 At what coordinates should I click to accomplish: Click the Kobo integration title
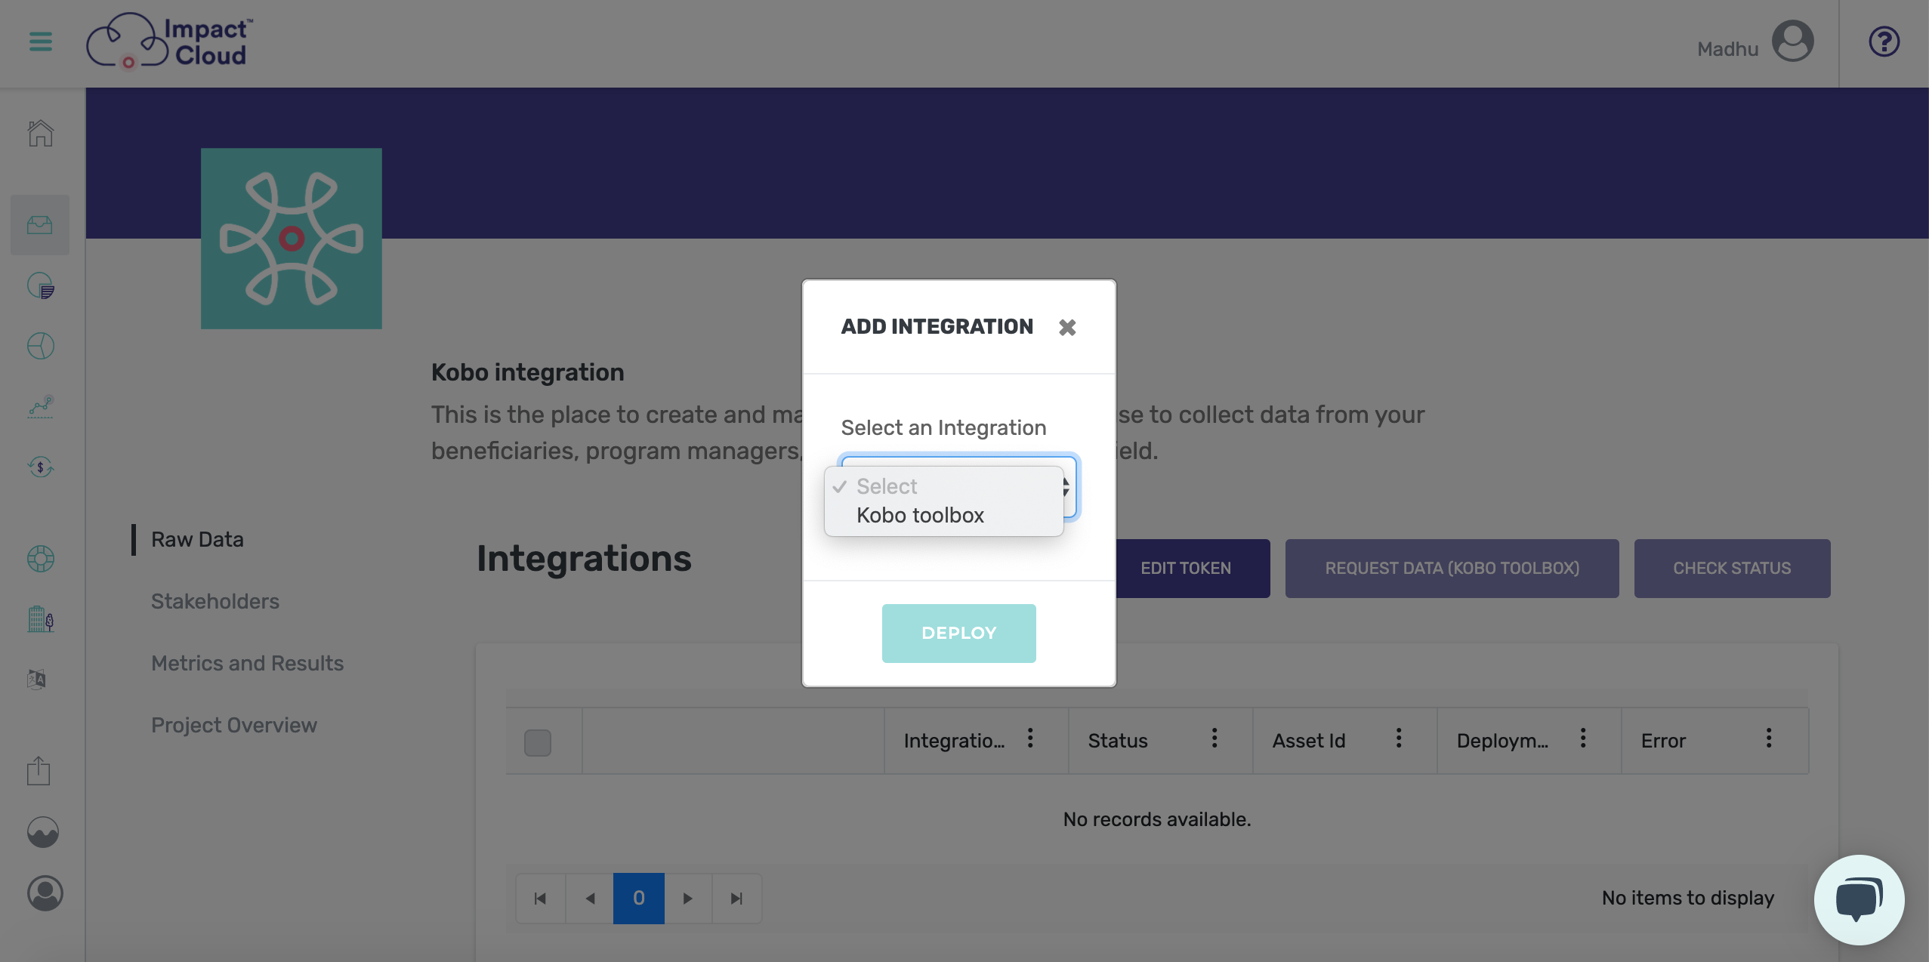pos(528,373)
